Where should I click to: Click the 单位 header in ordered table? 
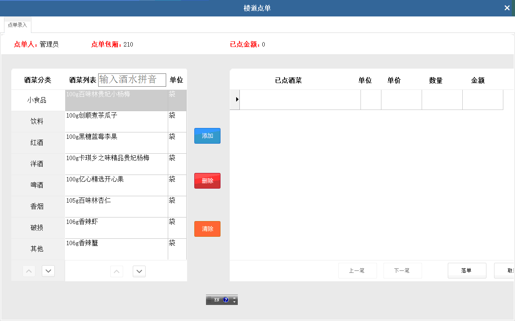(x=365, y=80)
